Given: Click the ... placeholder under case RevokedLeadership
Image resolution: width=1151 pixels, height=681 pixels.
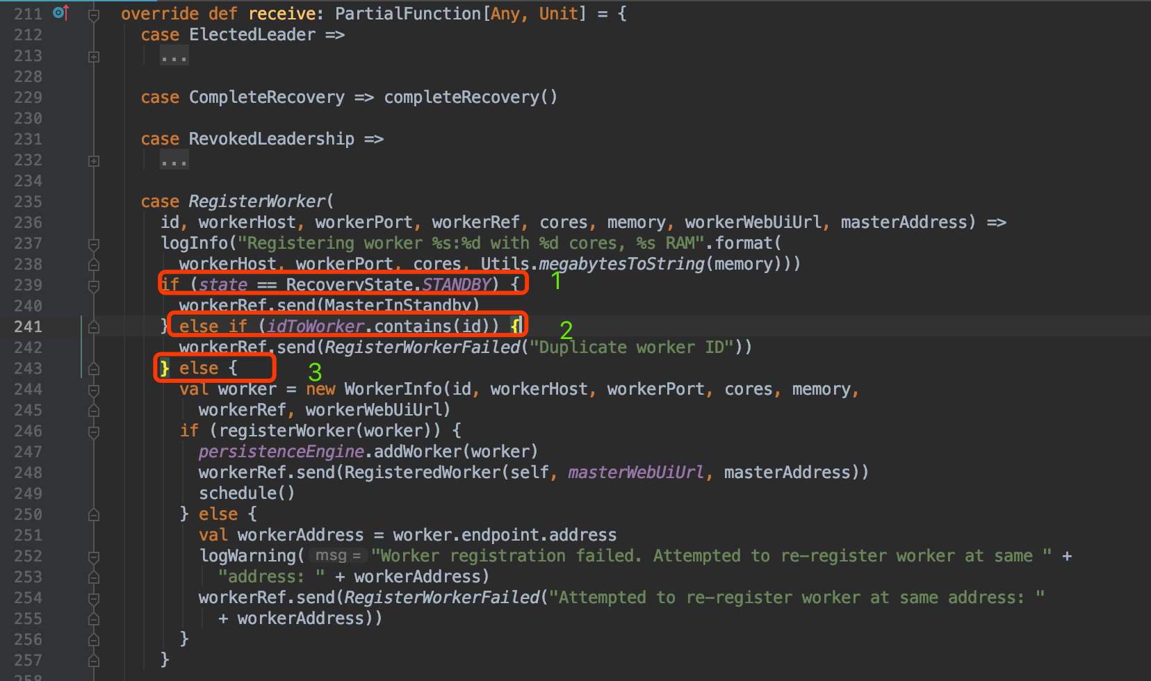Looking at the screenshot, I should point(173,160).
